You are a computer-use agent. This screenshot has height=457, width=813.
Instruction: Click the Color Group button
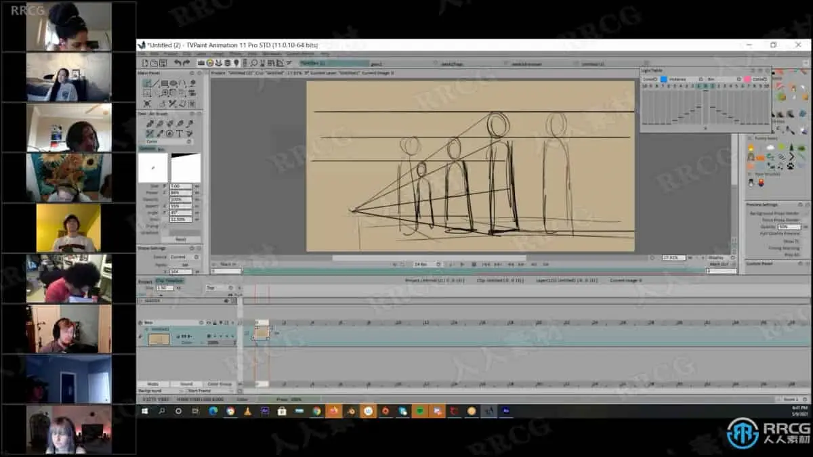click(220, 384)
